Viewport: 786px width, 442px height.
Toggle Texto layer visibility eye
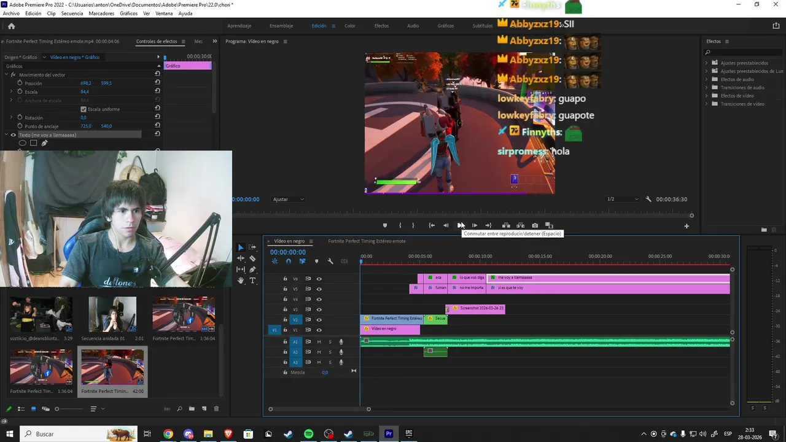click(13, 135)
